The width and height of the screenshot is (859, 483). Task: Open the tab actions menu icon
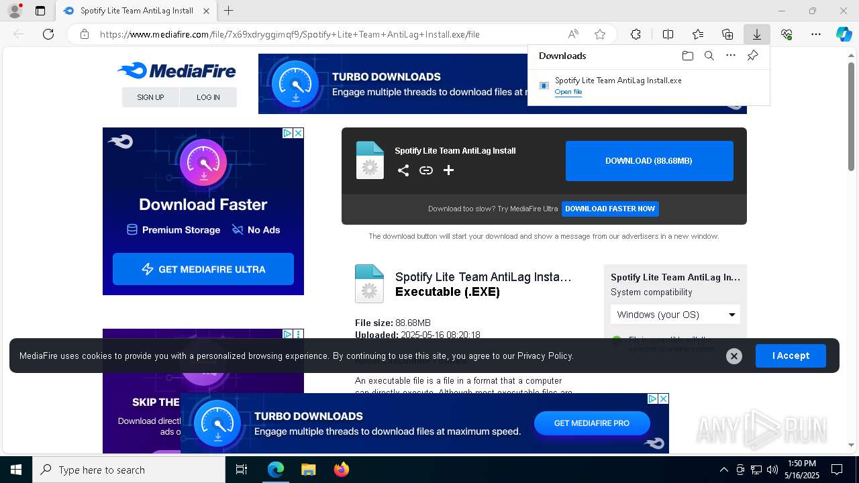(40, 11)
